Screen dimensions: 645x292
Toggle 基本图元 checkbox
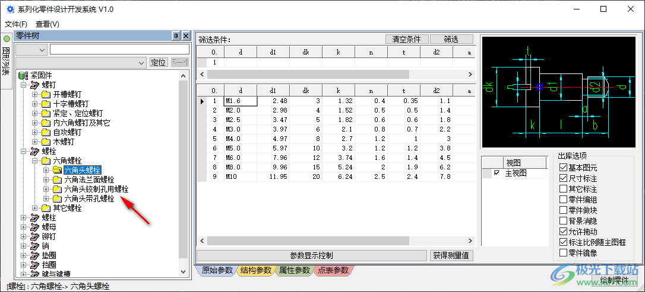coord(563,168)
